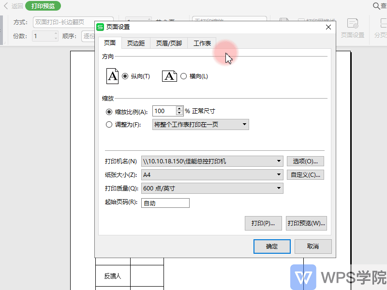Select the 调整为(F) radio option
Screen dimensions: 387x290
(109, 125)
